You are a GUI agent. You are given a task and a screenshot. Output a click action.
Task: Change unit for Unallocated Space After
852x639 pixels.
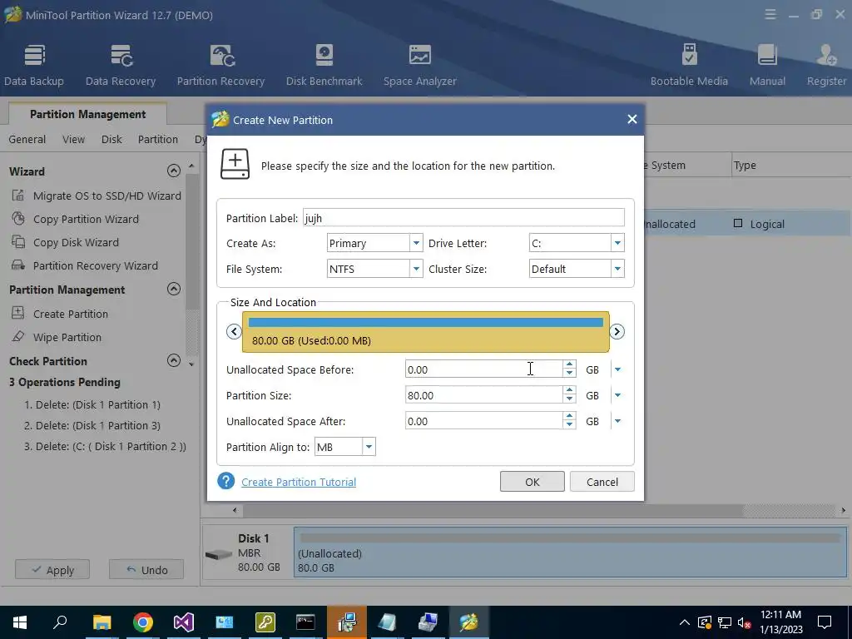coord(617,421)
